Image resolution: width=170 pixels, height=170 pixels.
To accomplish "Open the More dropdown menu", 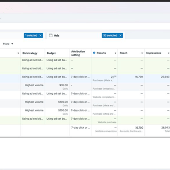I will (8, 44).
